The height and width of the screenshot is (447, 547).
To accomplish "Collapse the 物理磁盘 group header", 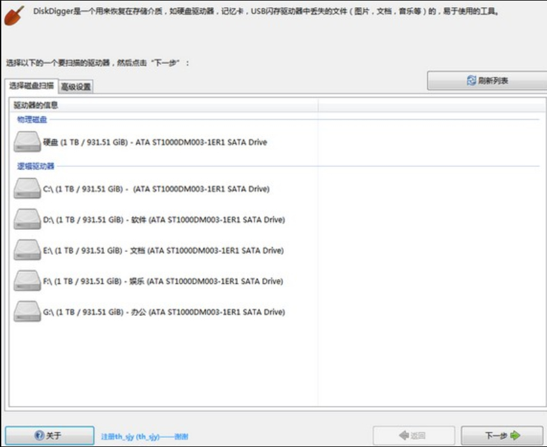I will (32, 119).
